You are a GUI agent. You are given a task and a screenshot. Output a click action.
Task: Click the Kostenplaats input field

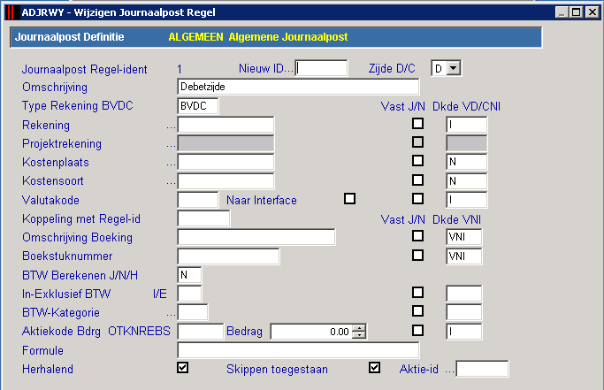[226, 162]
